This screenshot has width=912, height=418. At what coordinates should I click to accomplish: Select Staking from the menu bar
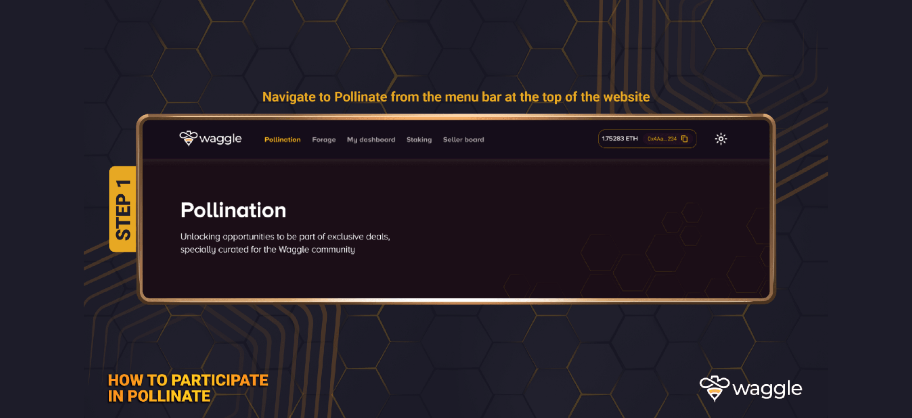tap(419, 140)
